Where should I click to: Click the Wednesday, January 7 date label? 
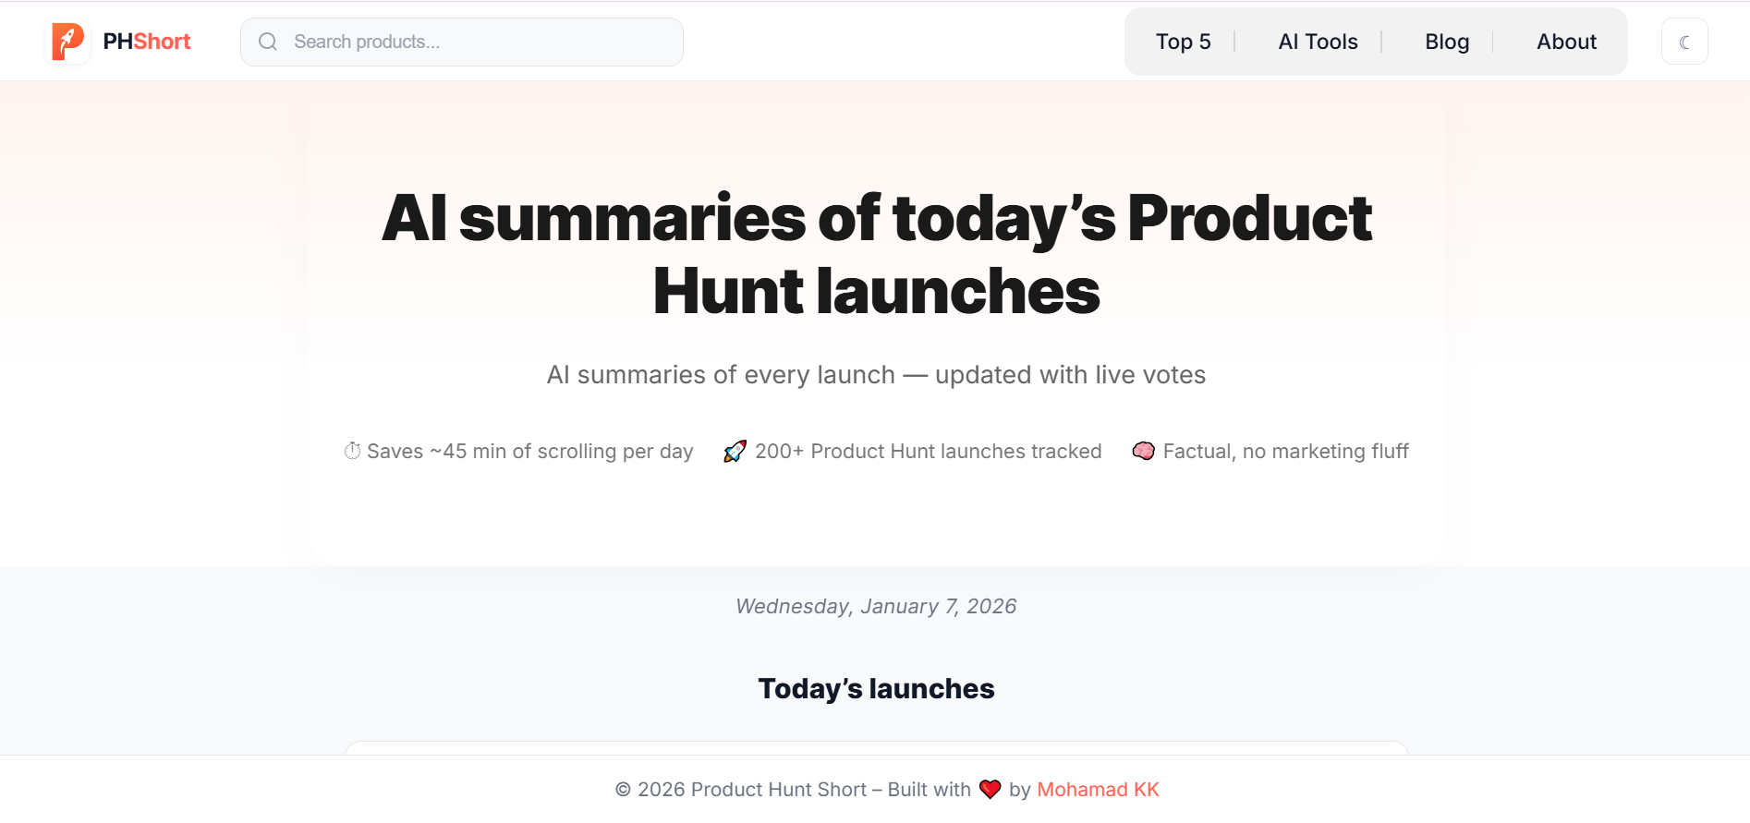point(875,606)
